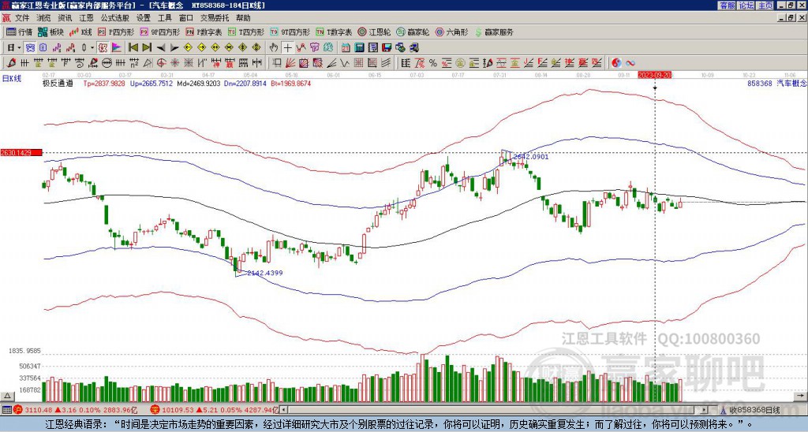Viewport: 808px width, 432px height.
Task: Click the 收858368日线 status bar text
Action: coord(754,411)
